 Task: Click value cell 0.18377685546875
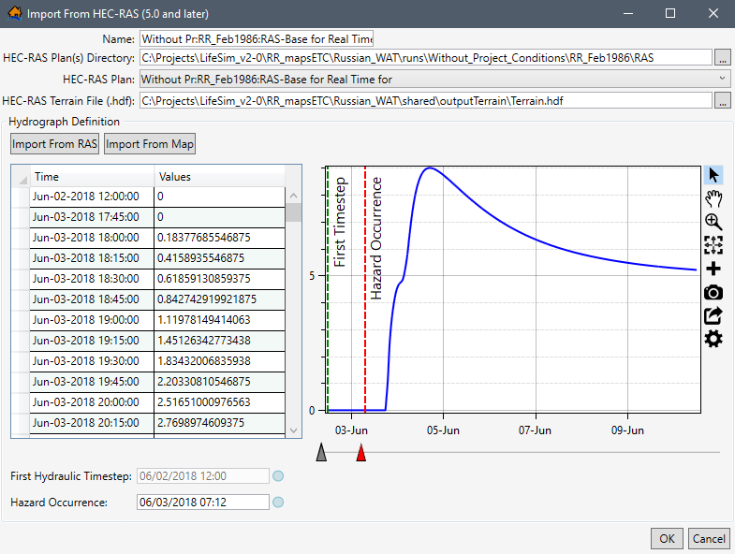point(220,238)
